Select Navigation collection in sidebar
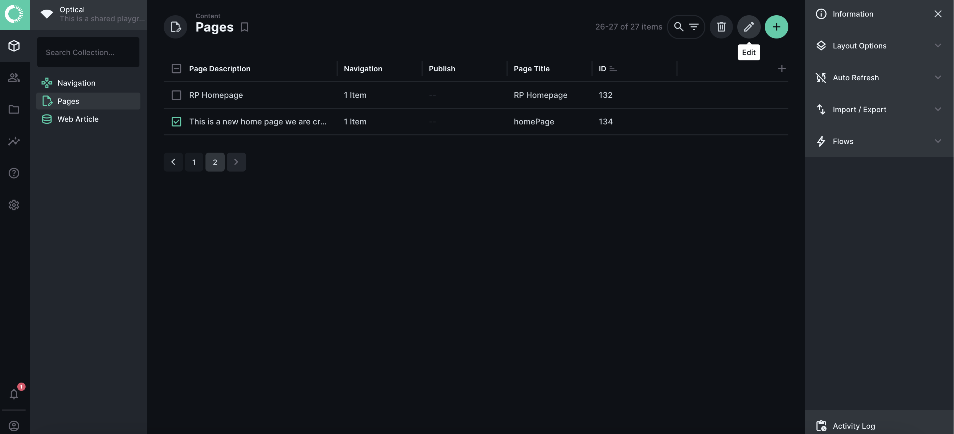Viewport: 954px width, 434px height. pyautogui.click(x=76, y=83)
